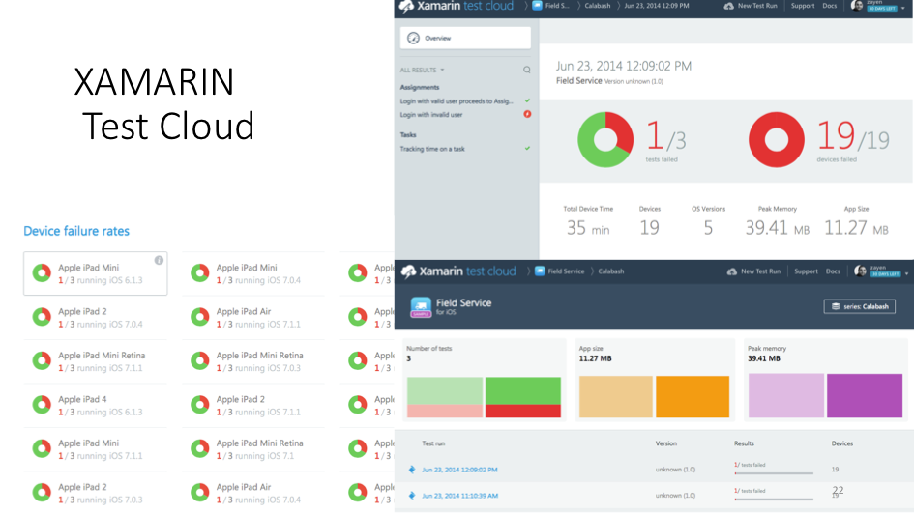Click the info icon on the Apple iPad Mini iOS 6.1.3 card
The height and width of the screenshot is (514, 914).
pos(159,260)
